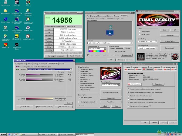Click the 14956 score display in Tom2D
The width and height of the screenshot is (182, 136).
click(x=63, y=20)
